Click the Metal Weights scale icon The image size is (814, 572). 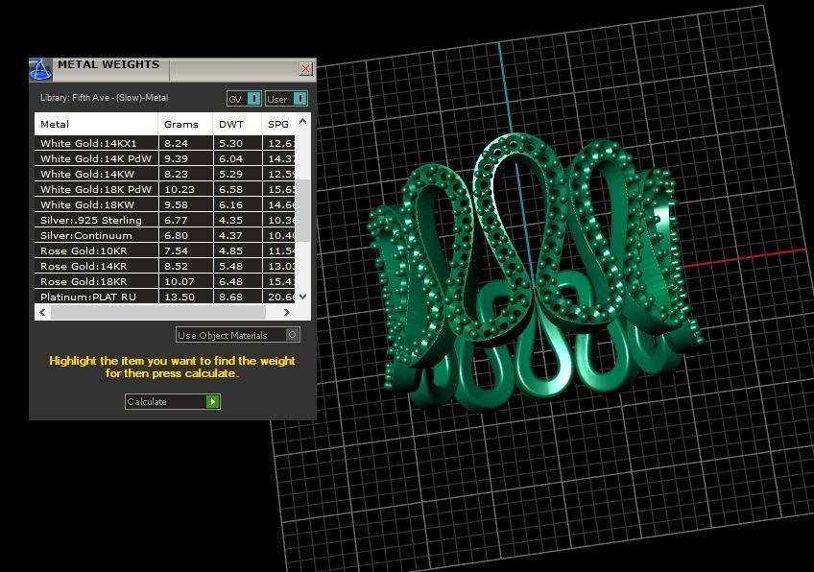pos(40,70)
